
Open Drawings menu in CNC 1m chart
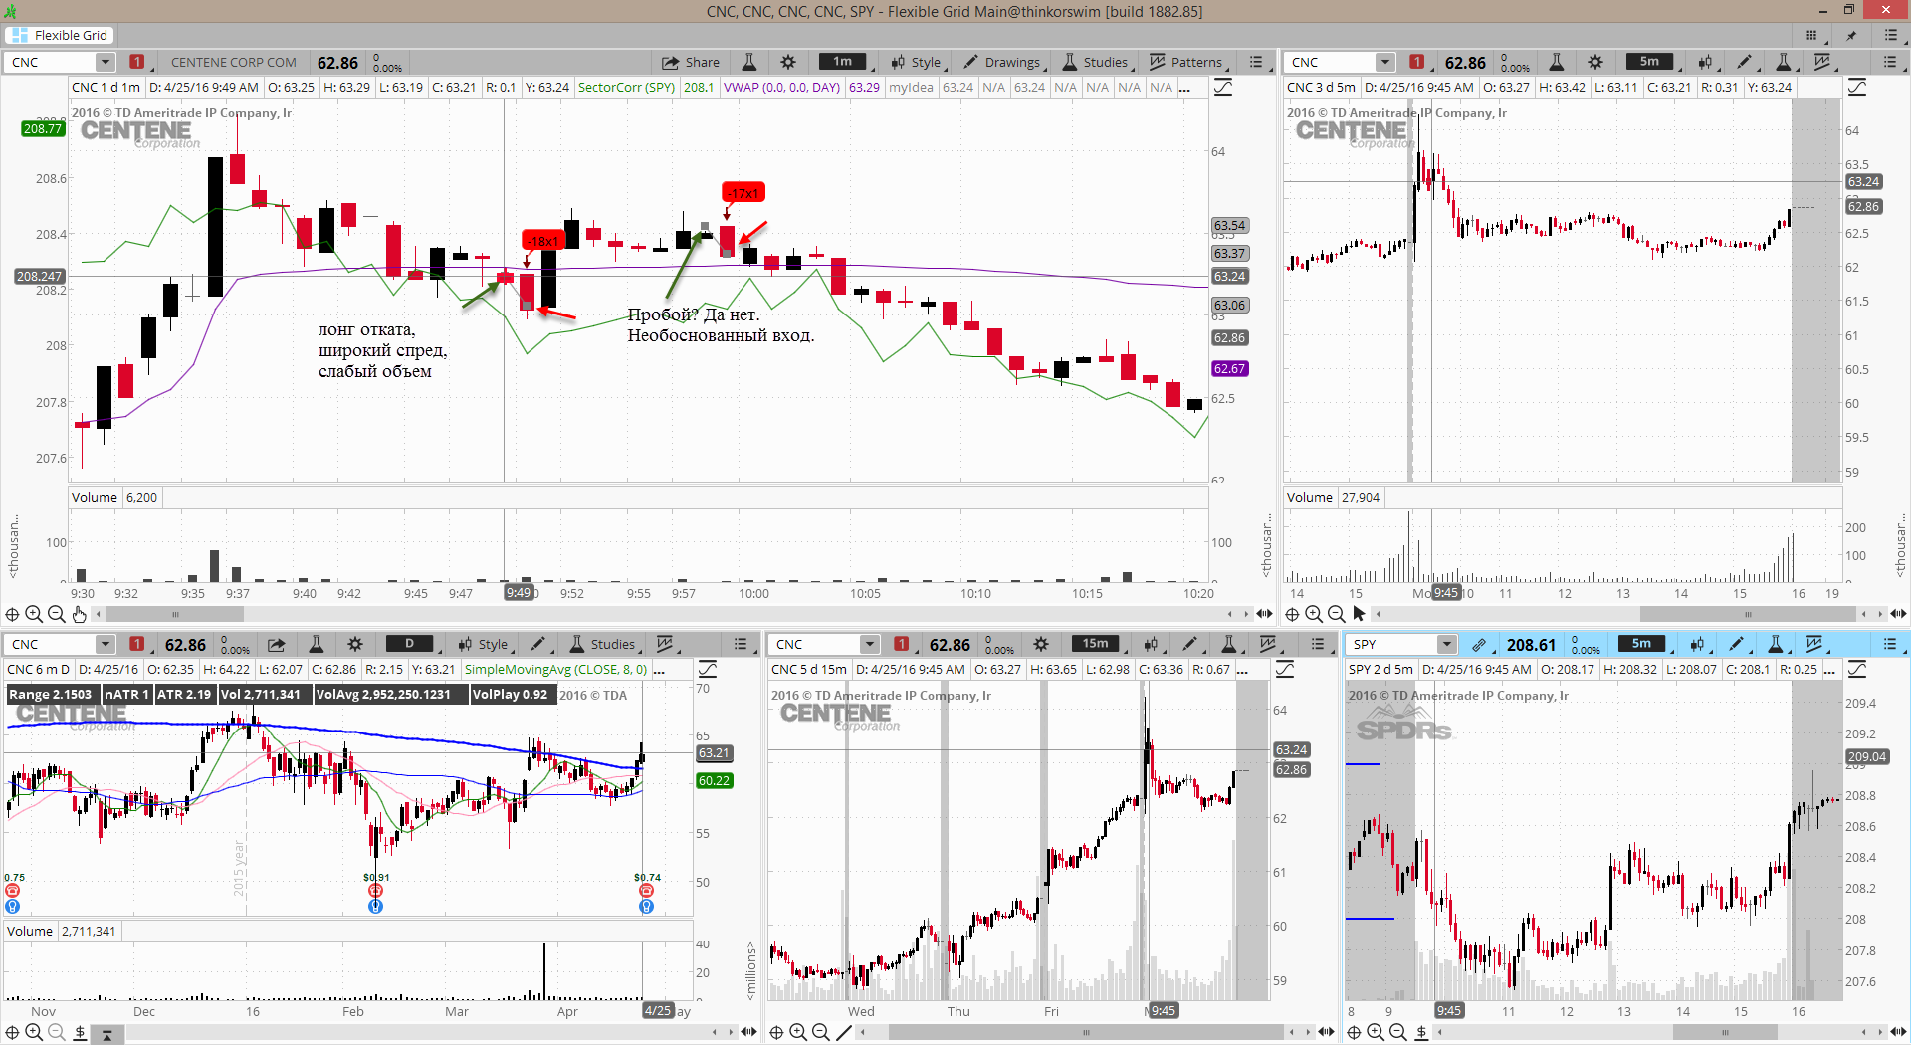(x=1001, y=62)
